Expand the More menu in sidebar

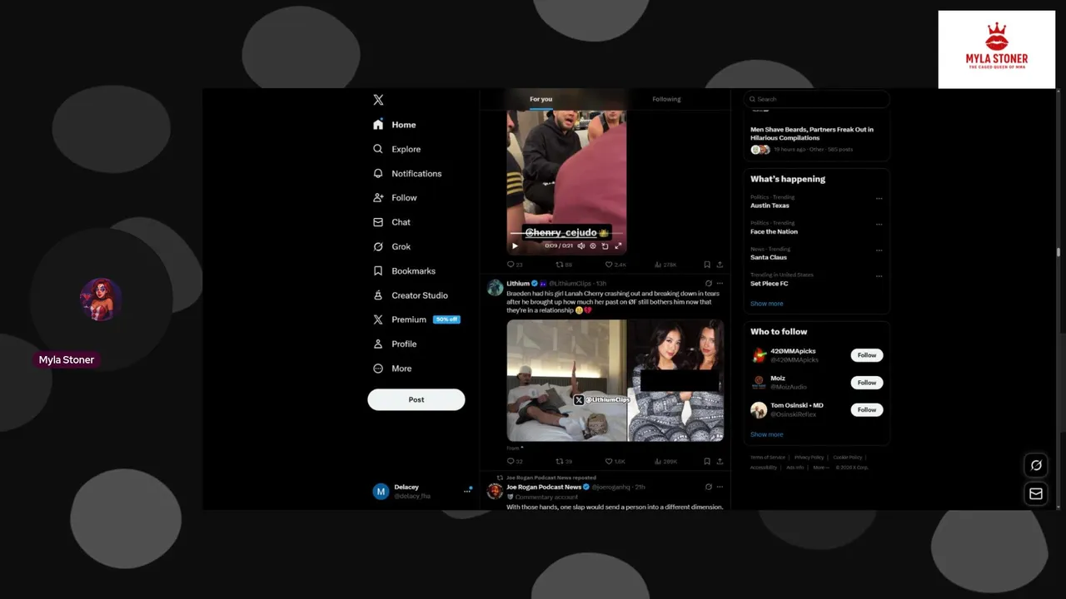(392, 369)
